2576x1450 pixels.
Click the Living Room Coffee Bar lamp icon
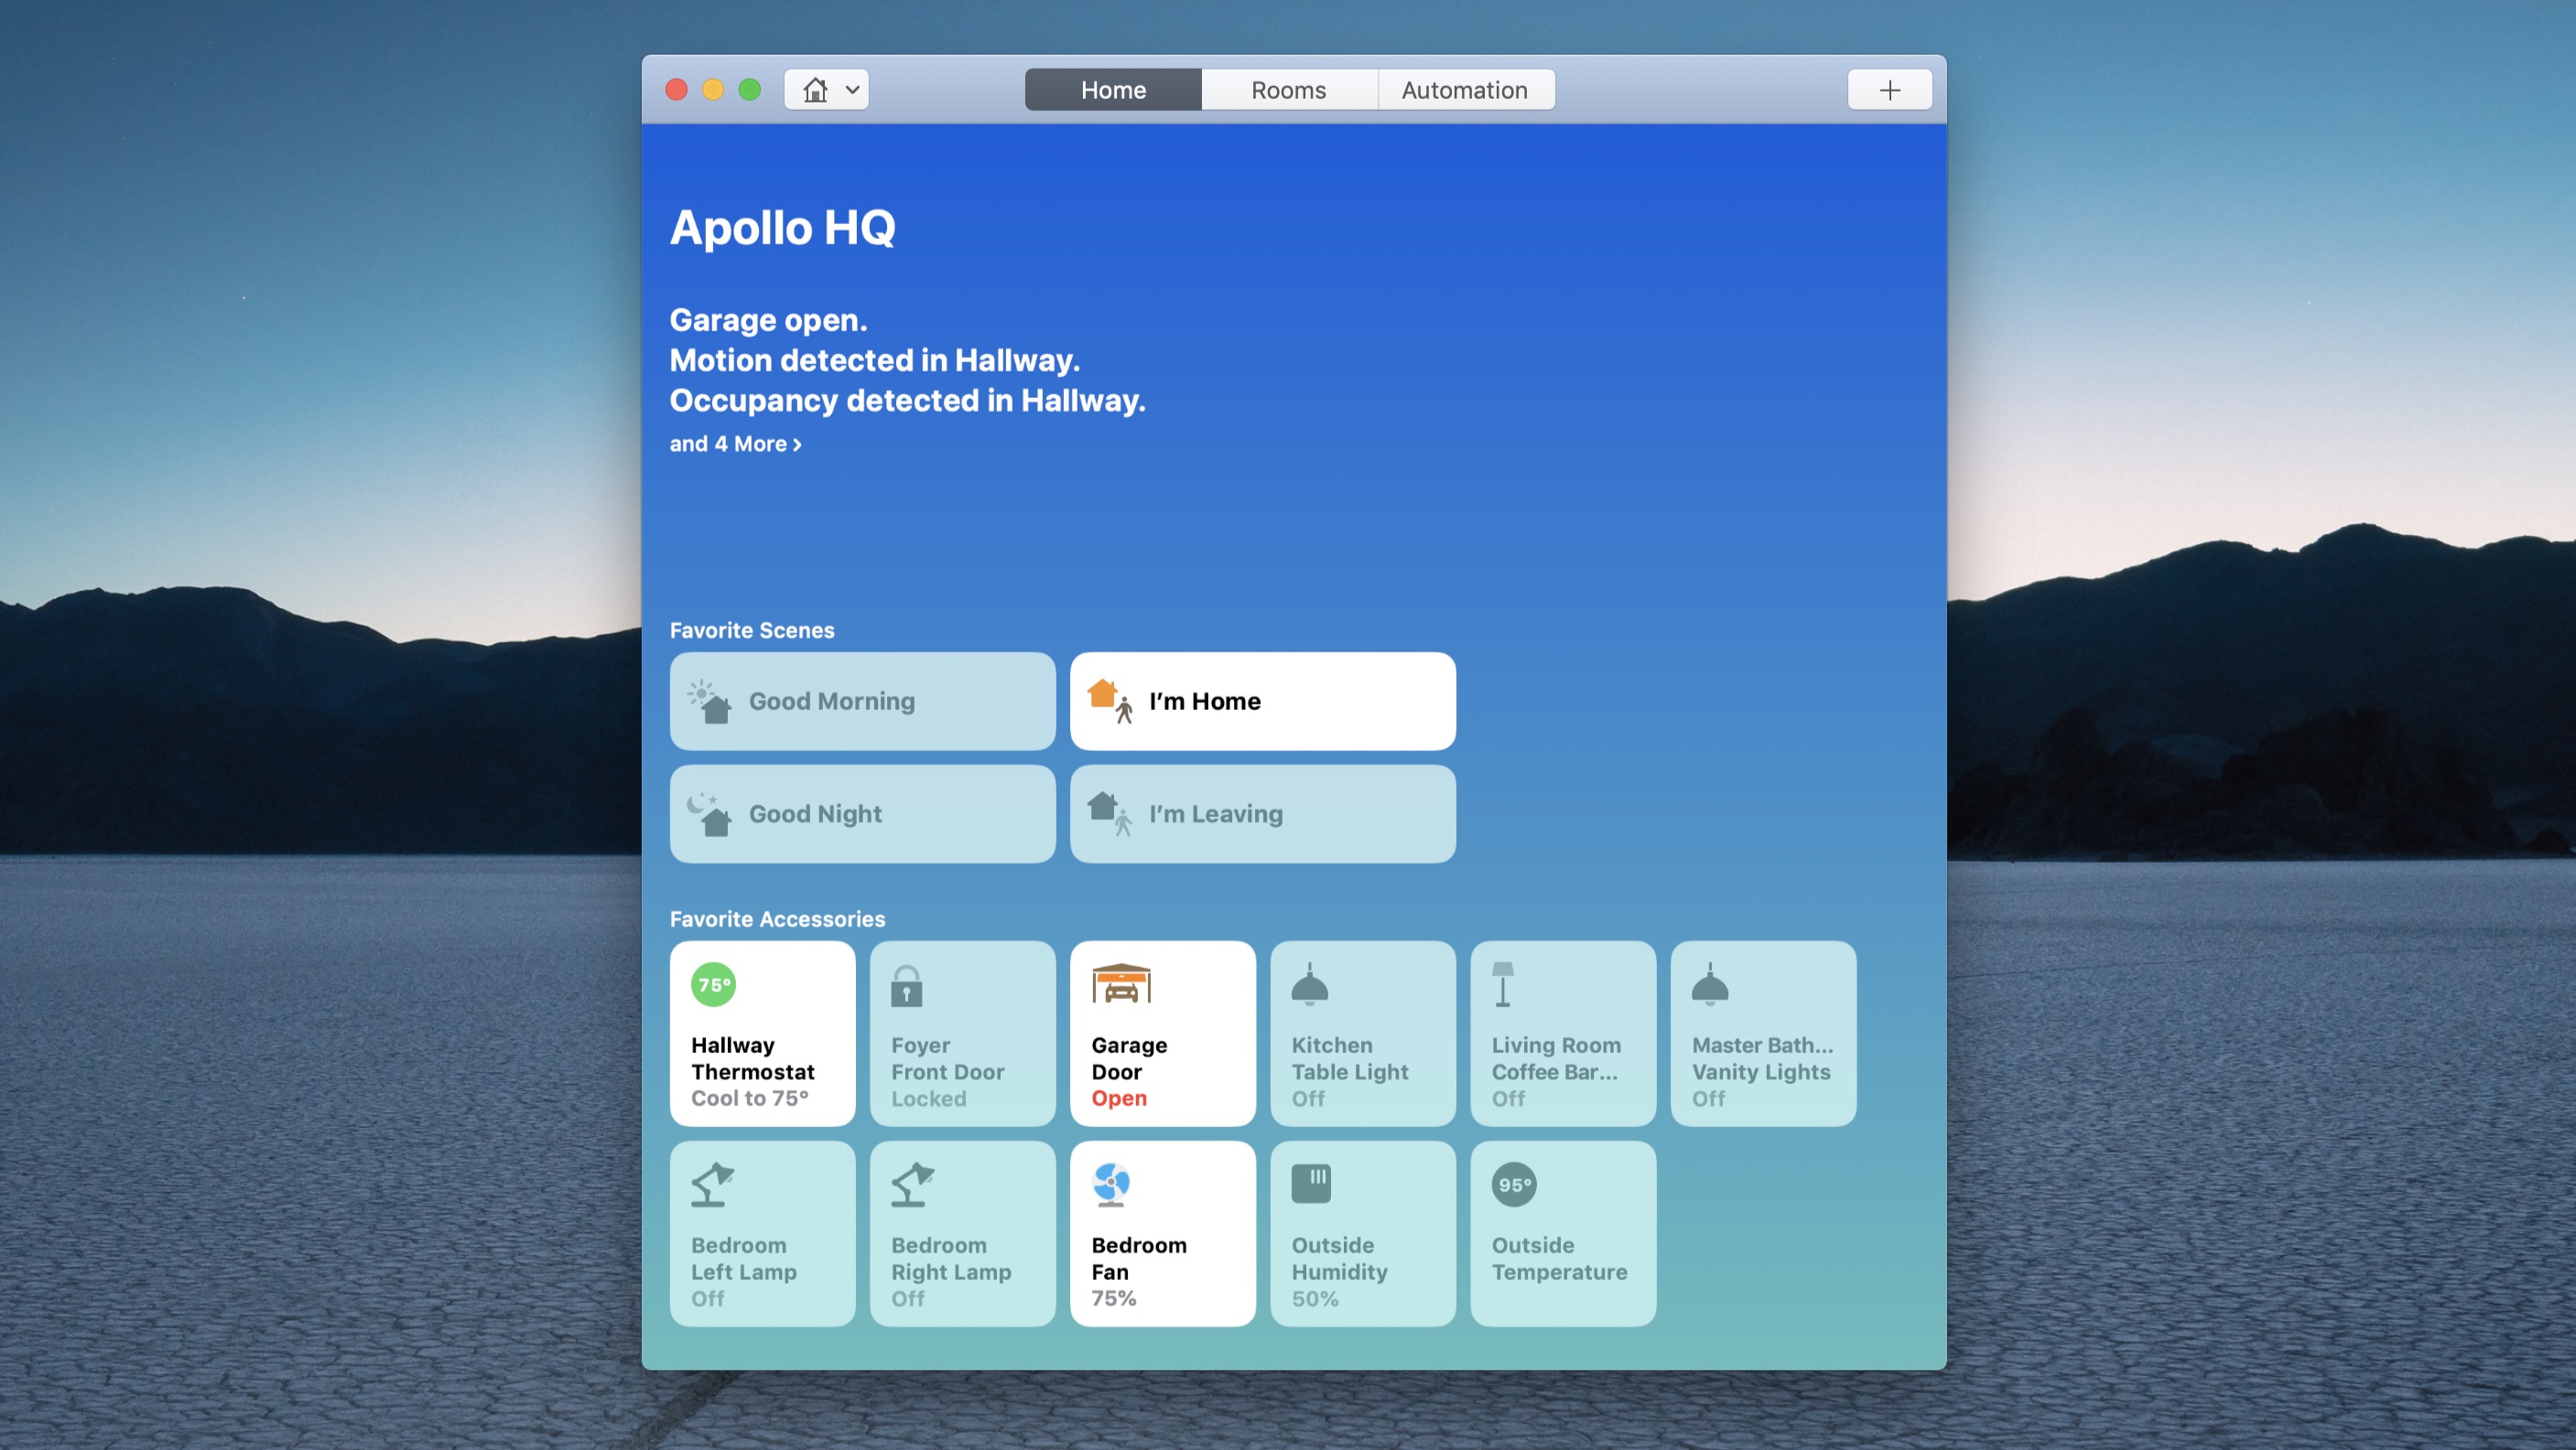[1502, 984]
